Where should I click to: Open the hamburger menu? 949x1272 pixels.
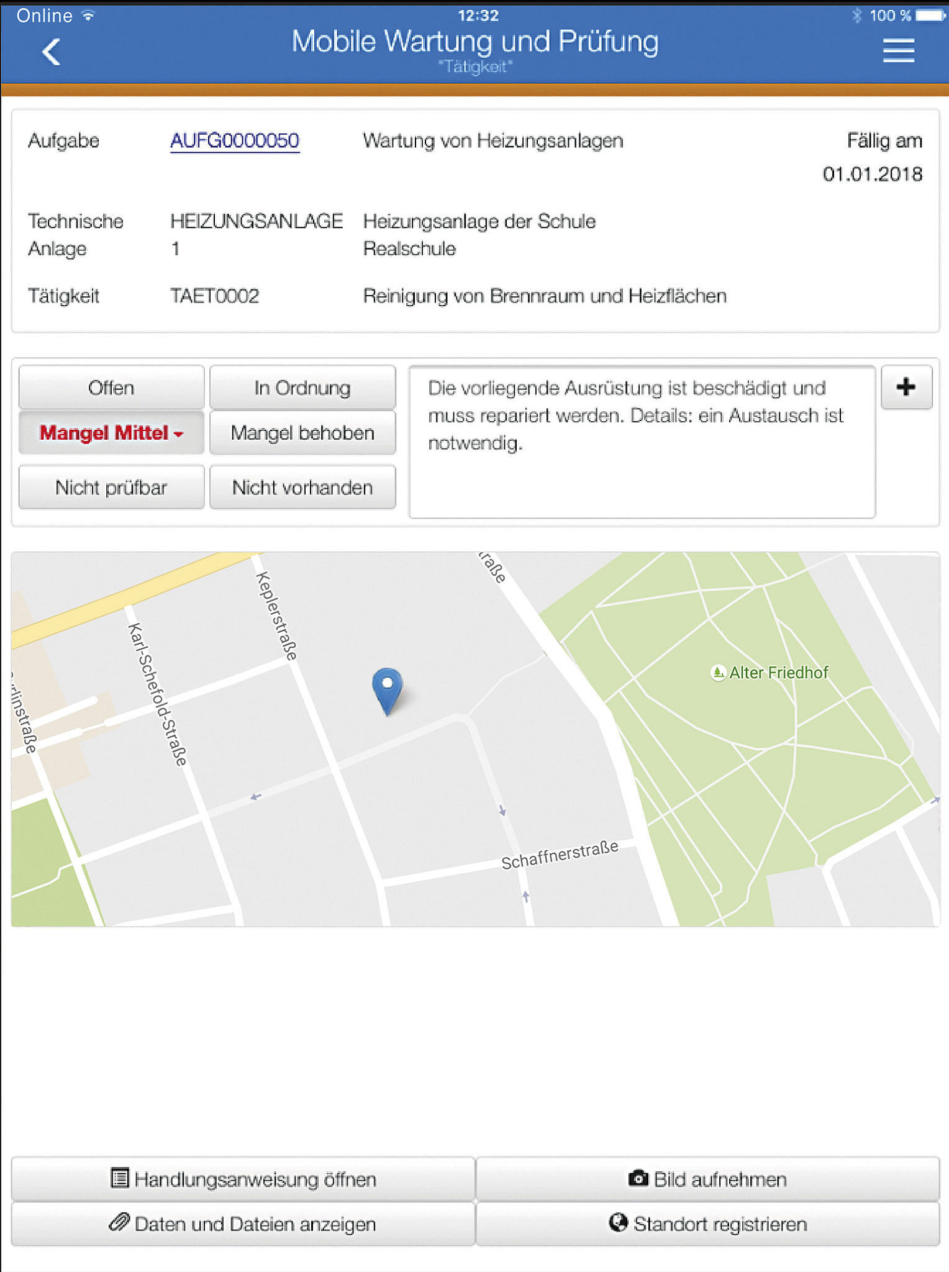pos(898,50)
